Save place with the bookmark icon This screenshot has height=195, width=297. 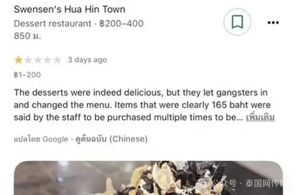[x=237, y=22]
